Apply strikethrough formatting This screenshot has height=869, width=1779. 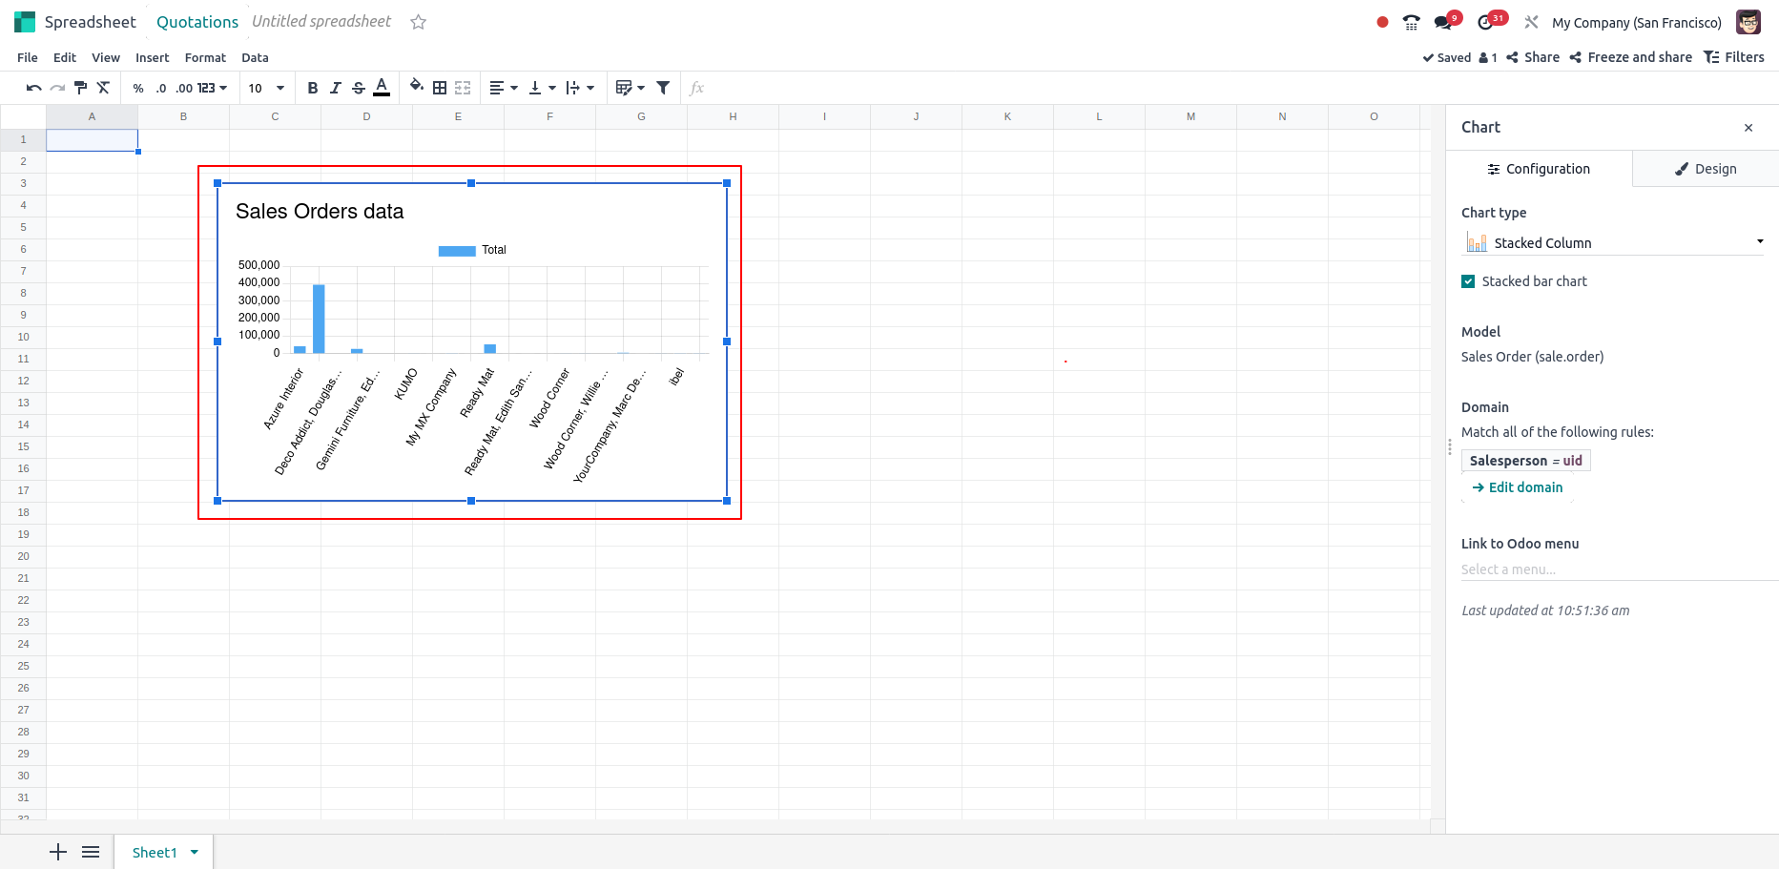359,88
